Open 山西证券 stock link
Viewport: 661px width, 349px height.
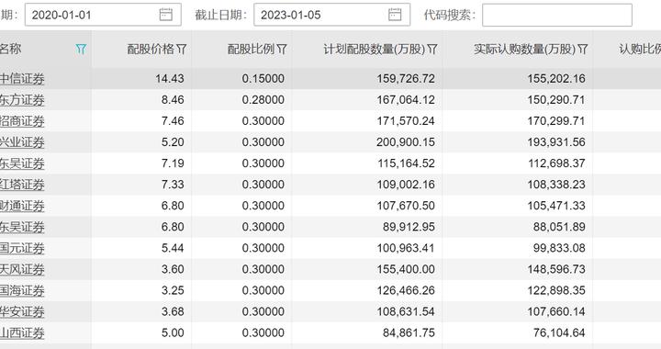click(22, 333)
